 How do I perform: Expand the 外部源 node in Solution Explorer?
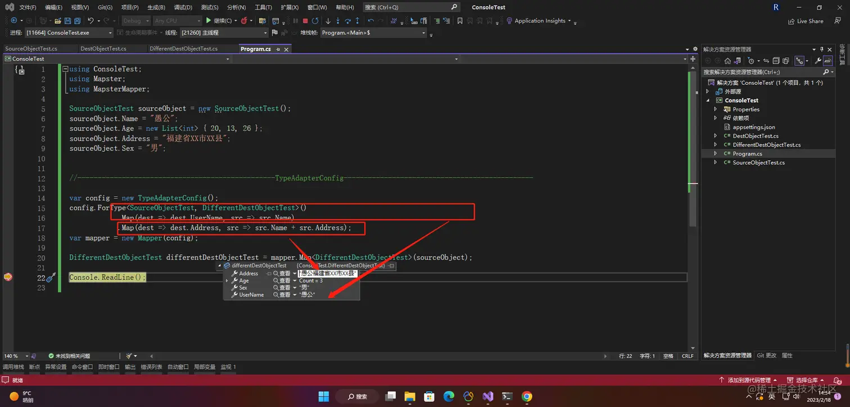pyautogui.click(x=708, y=92)
